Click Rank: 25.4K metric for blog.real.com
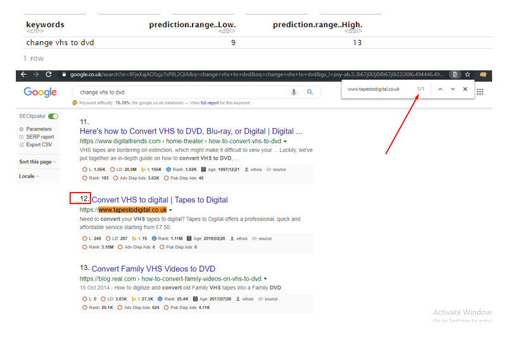Viewport: 520px width, 339px height. (x=173, y=299)
